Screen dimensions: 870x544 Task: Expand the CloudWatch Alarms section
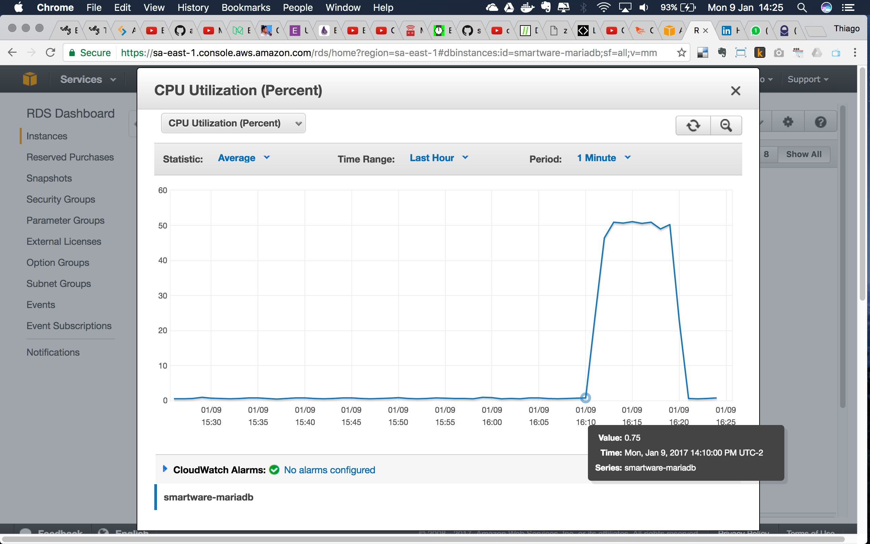[166, 469]
